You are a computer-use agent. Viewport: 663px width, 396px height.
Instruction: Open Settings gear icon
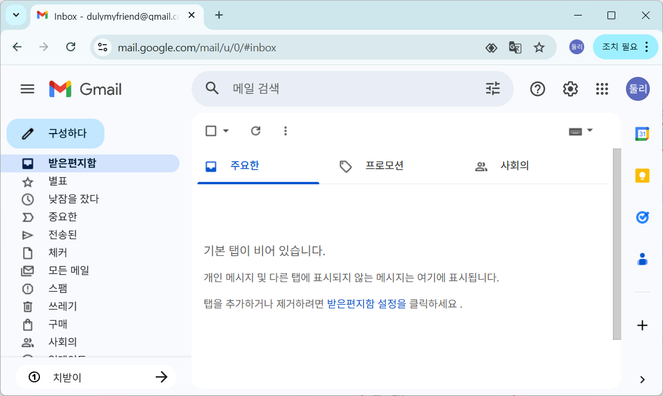click(x=570, y=89)
